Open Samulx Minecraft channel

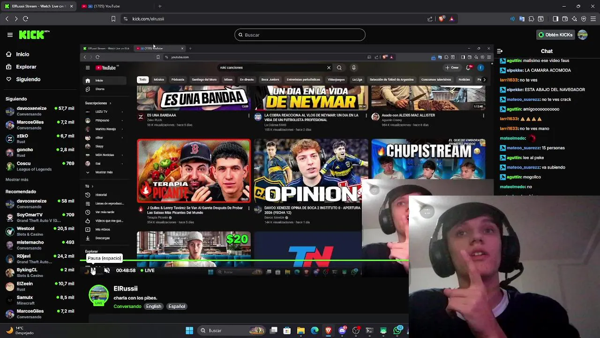40,300
